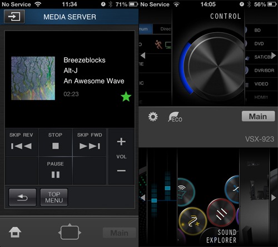Tap the battery icon showing 56%

pyautogui.click(x=272, y=4)
